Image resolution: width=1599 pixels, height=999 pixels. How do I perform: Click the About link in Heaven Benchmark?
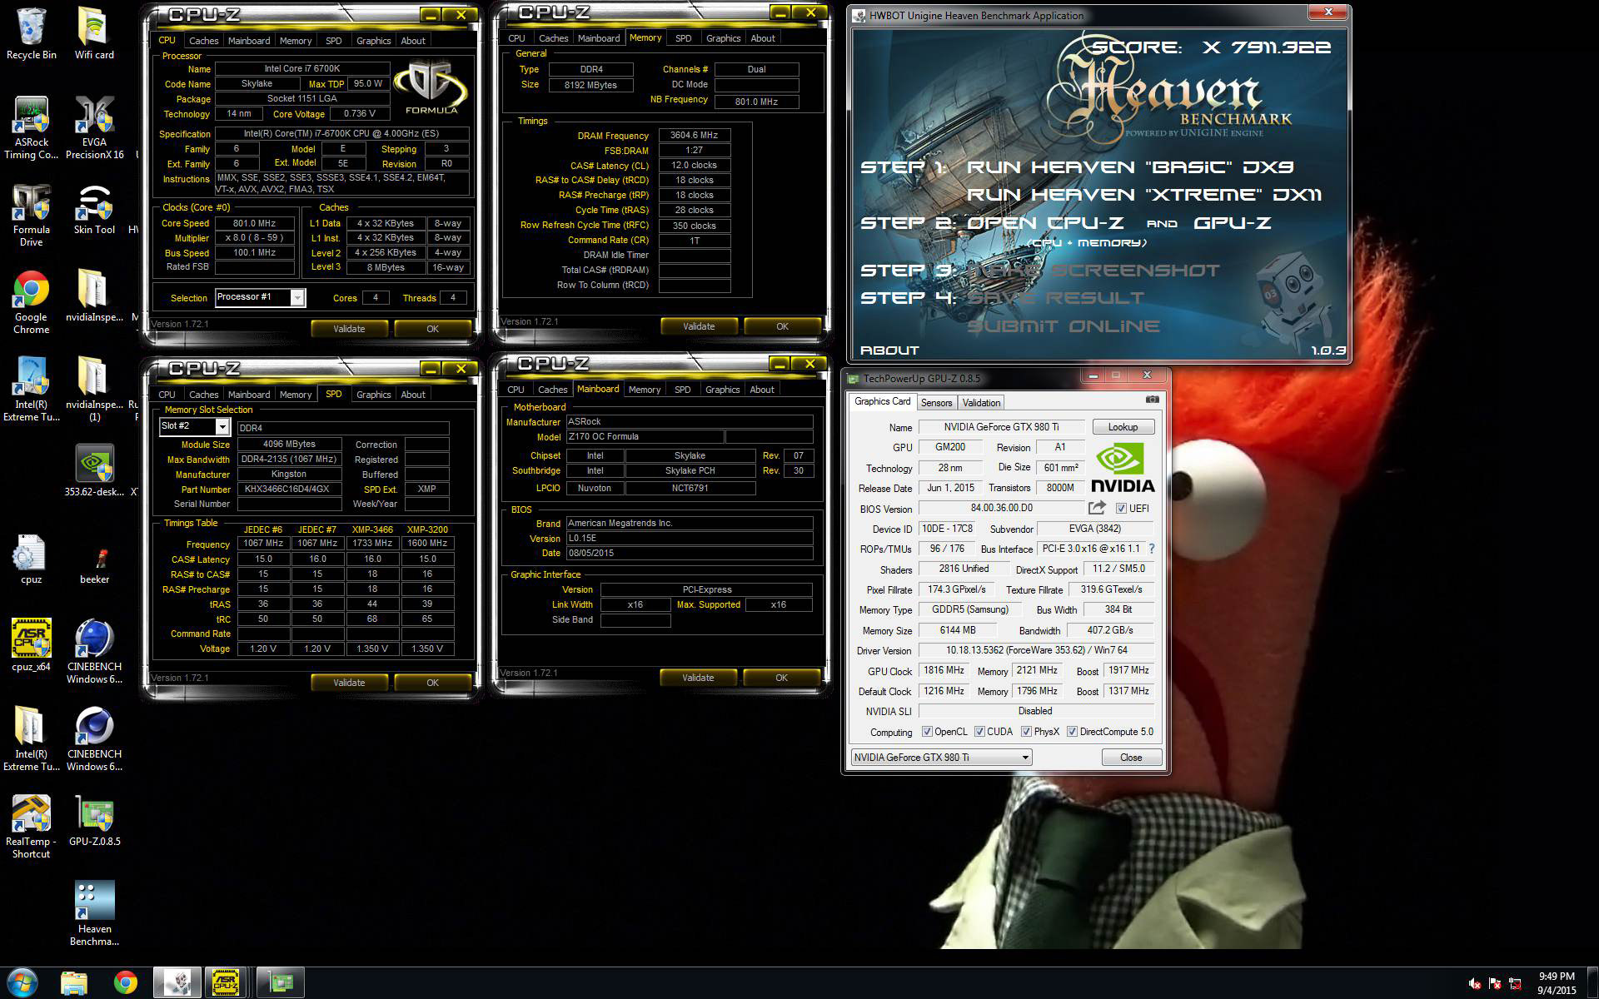tap(889, 350)
